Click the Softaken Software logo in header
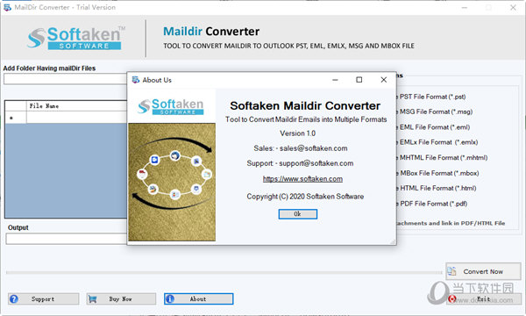The width and height of the screenshot is (526, 316). coord(76,38)
